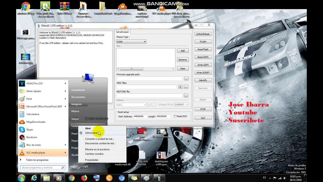Click Unlock/Repair button
The width and height of the screenshot is (323, 182).
[203, 34]
